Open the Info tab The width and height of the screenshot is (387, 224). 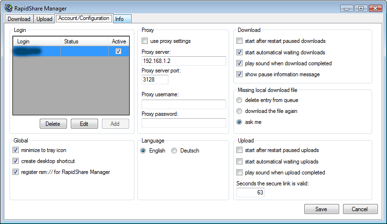(x=119, y=19)
